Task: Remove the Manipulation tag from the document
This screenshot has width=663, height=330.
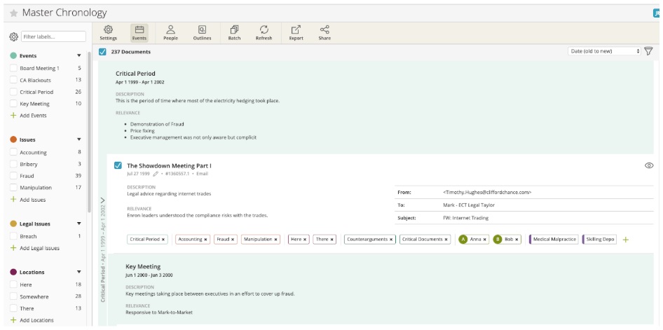Action: [x=275, y=240]
